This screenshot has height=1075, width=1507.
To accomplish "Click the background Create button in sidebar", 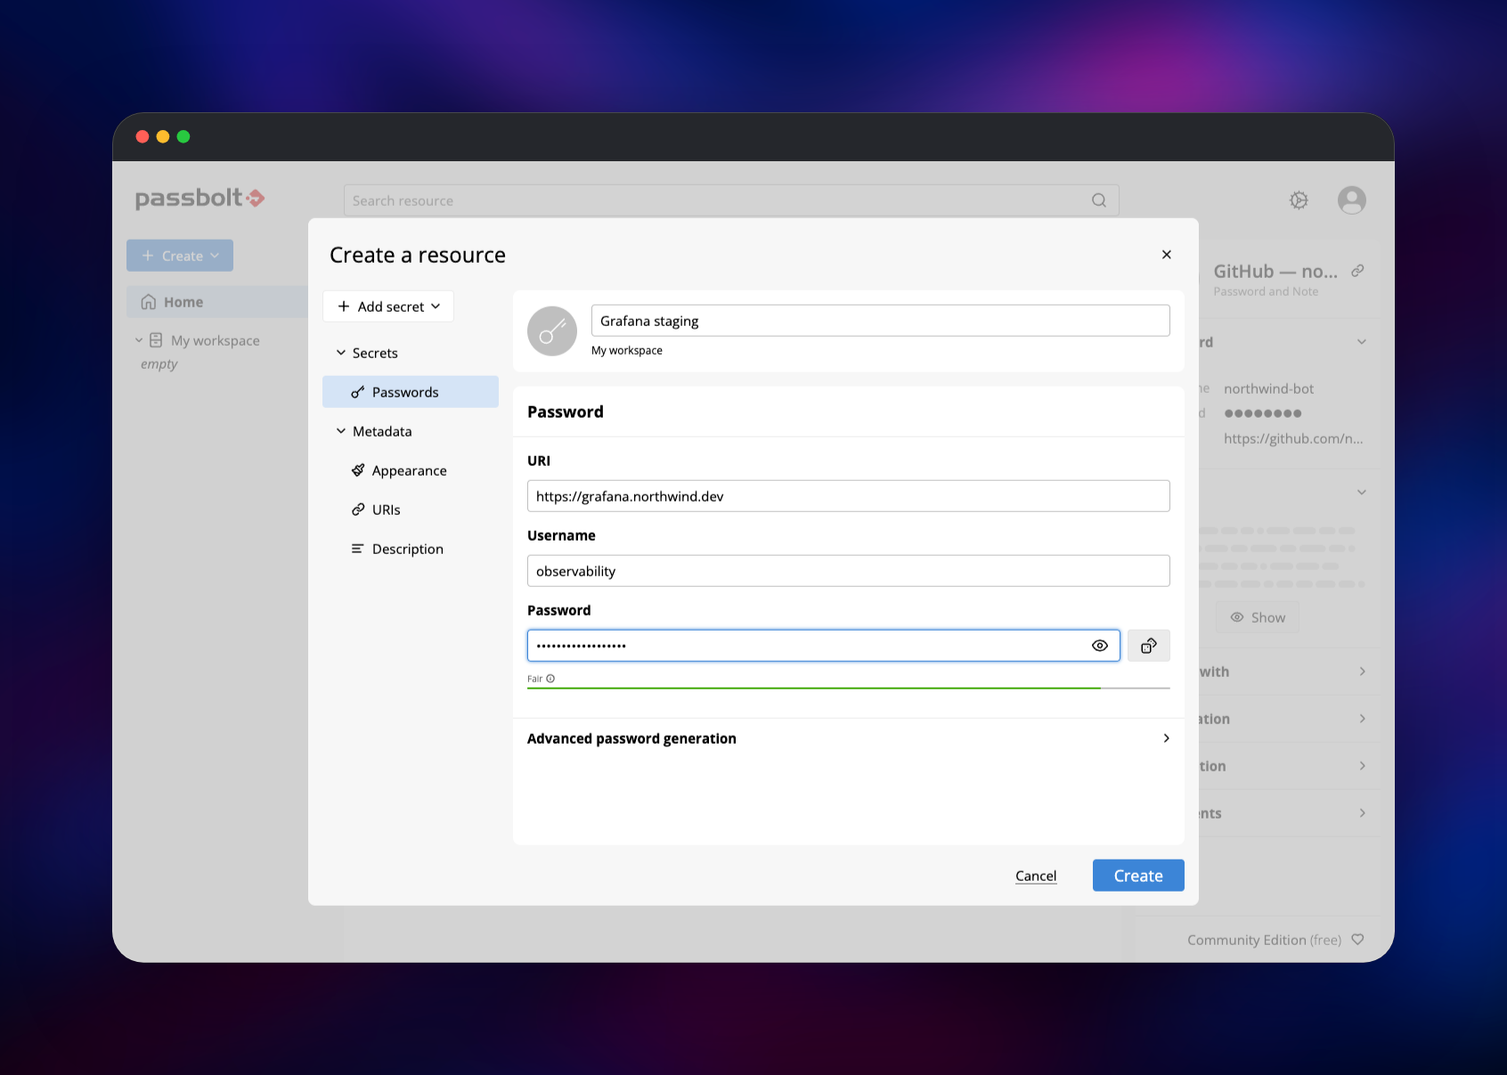I will [x=180, y=256].
